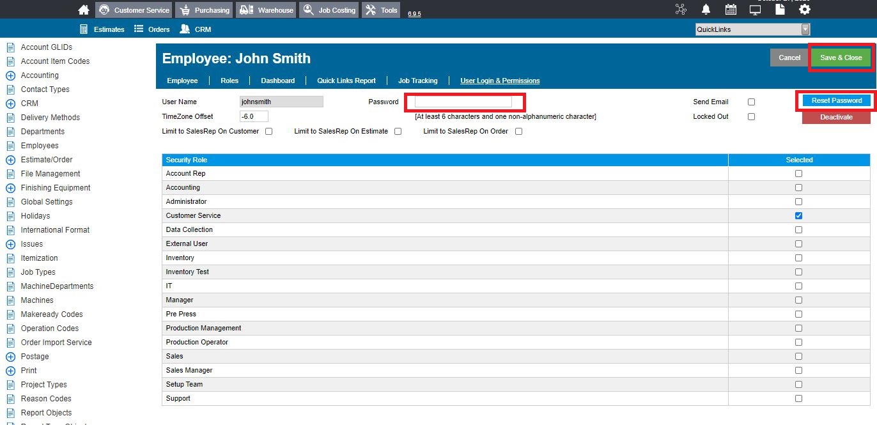Open User Login & Permissions tab
The image size is (877, 425).
tap(500, 81)
